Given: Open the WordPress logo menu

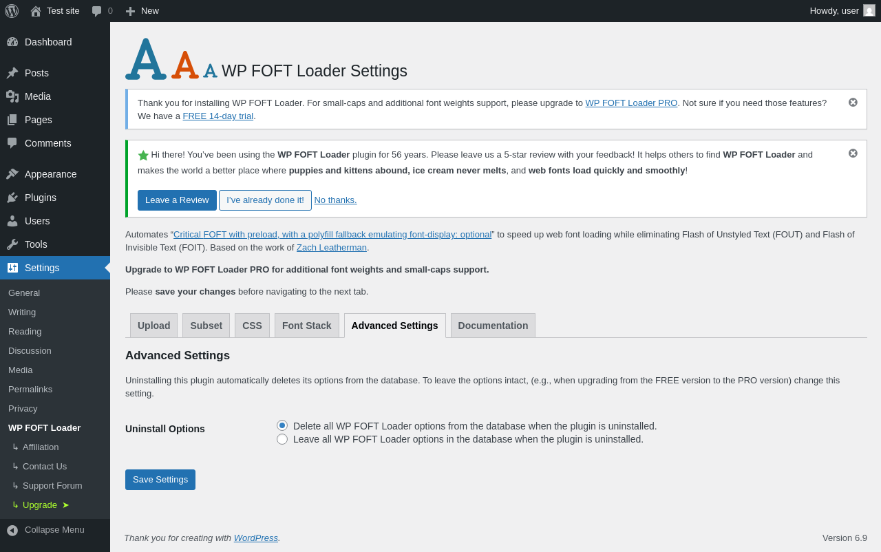Looking at the screenshot, I should click(12, 11).
